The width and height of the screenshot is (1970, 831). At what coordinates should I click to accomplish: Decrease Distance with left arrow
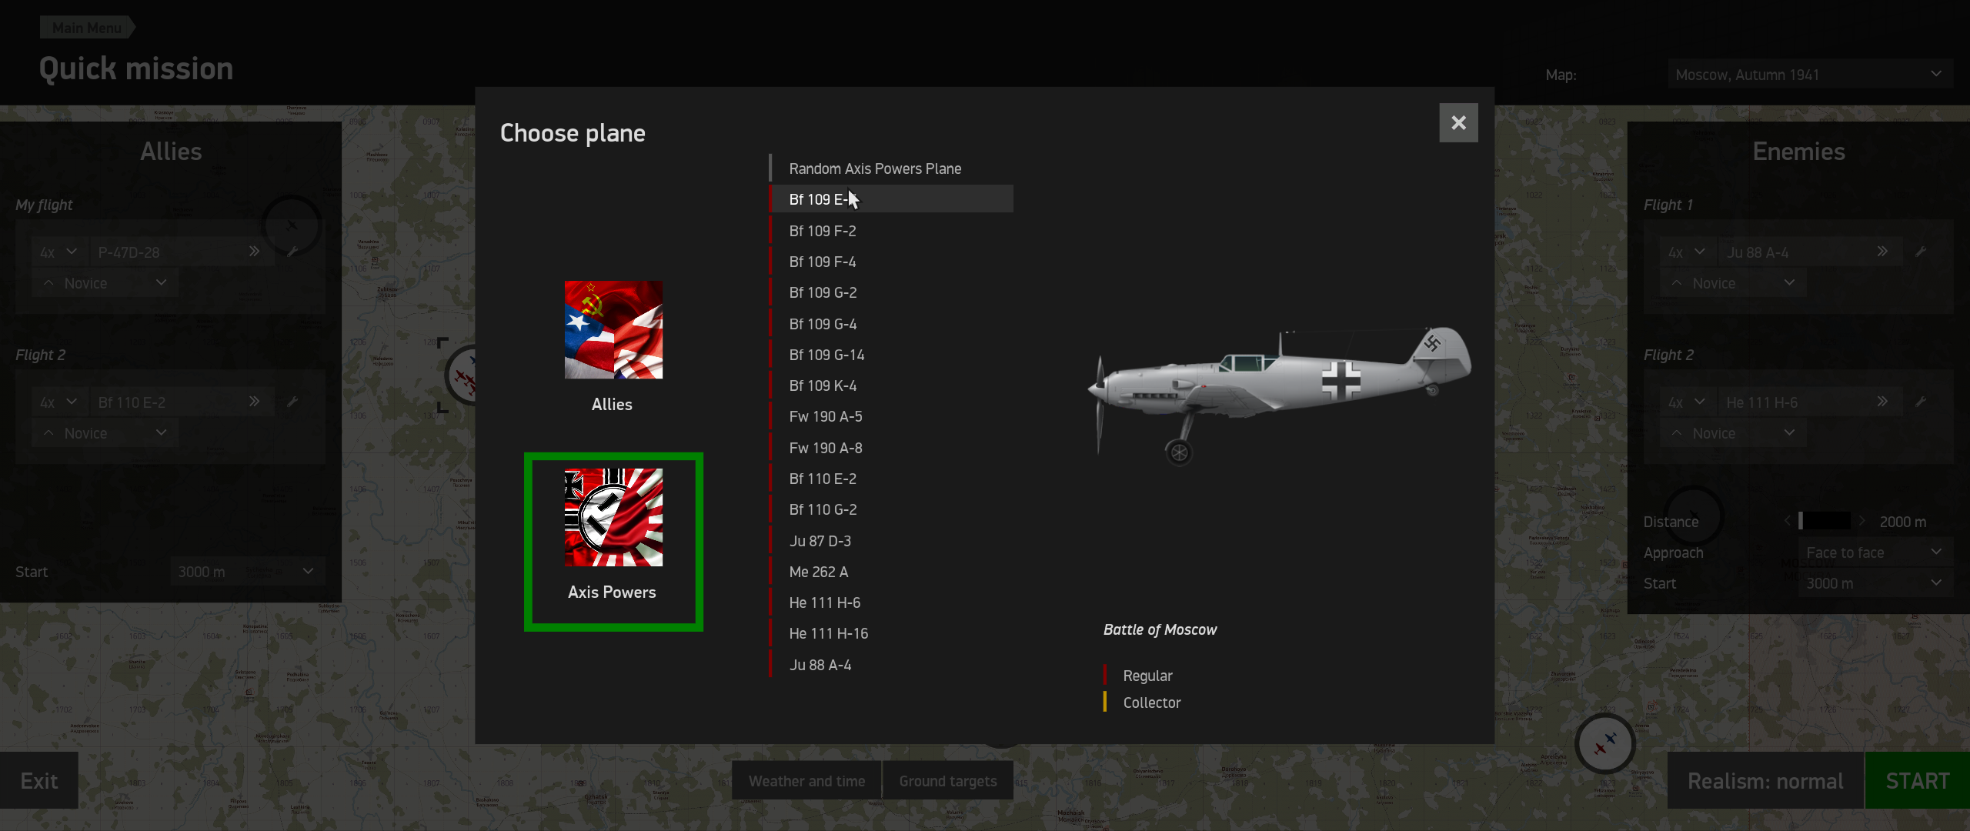(1788, 521)
